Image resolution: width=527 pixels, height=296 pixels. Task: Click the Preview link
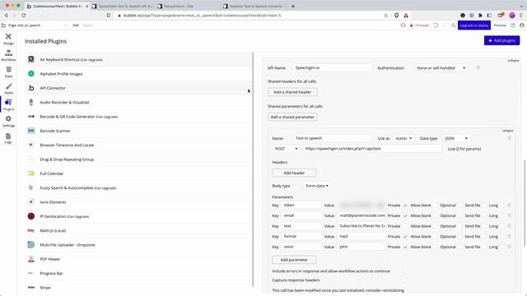click(x=500, y=25)
